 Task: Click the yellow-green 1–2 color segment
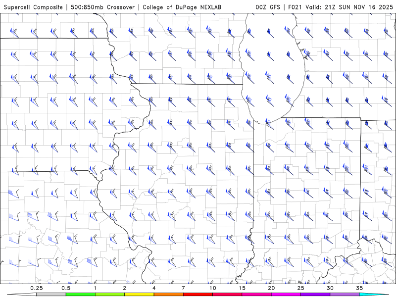coord(110,295)
